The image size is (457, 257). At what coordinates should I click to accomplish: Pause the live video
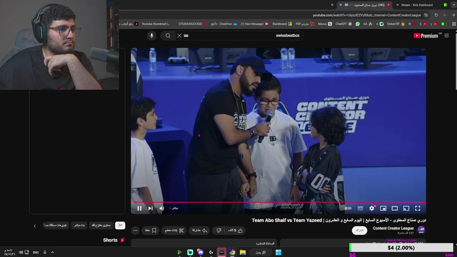click(139, 208)
